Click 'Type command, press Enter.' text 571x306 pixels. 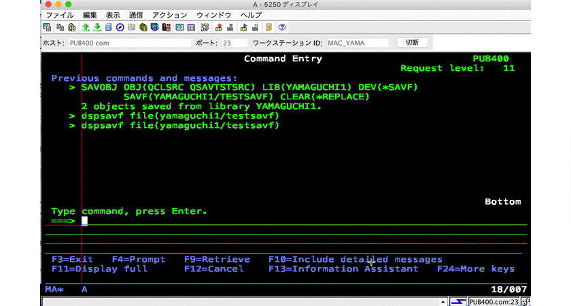[129, 211]
